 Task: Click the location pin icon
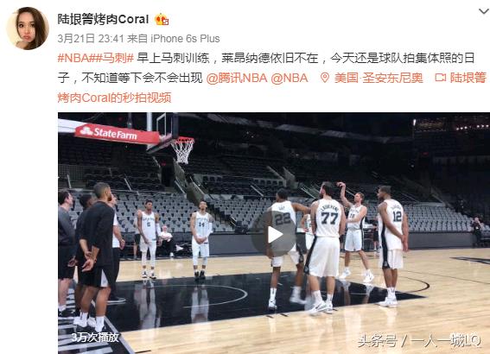[x=325, y=78]
